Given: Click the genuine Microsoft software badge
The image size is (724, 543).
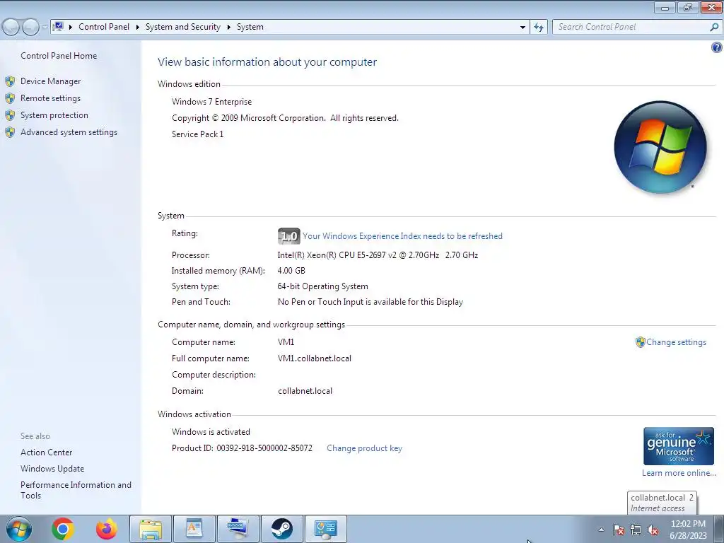Looking at the screenshot, I should coord(678,446).
